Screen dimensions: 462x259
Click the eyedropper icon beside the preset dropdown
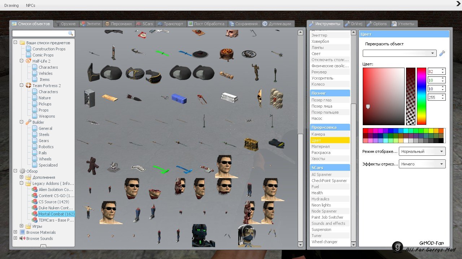point(442,53)
